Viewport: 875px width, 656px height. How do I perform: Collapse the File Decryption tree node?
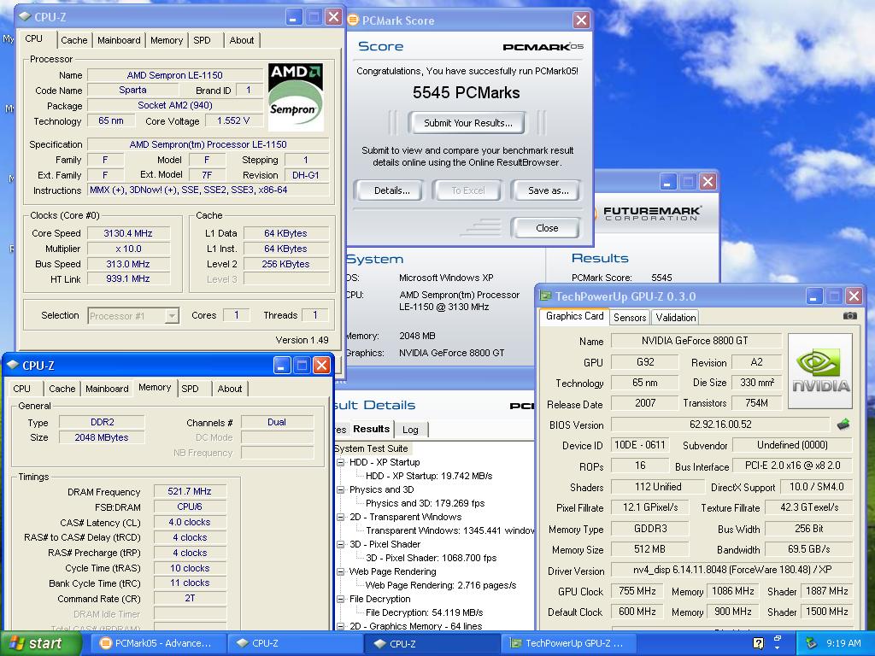[340, 599]
